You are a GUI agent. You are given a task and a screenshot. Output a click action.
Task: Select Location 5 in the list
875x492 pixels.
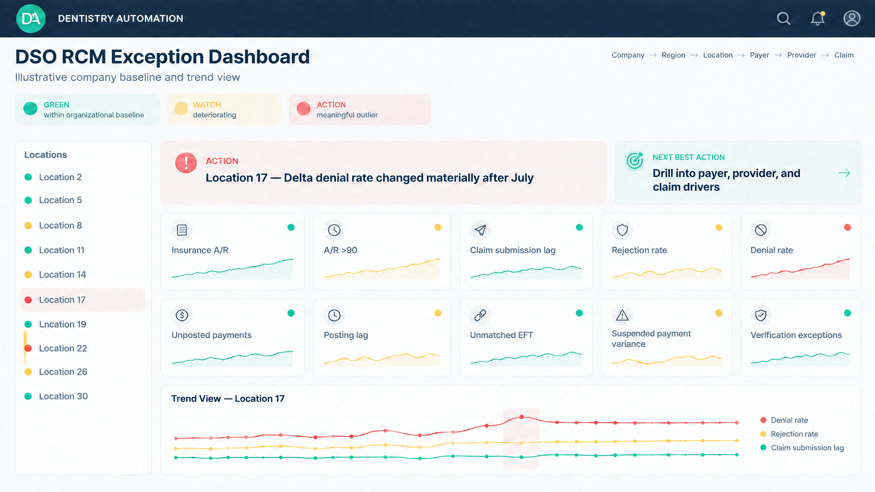click(x=83, y=200)
